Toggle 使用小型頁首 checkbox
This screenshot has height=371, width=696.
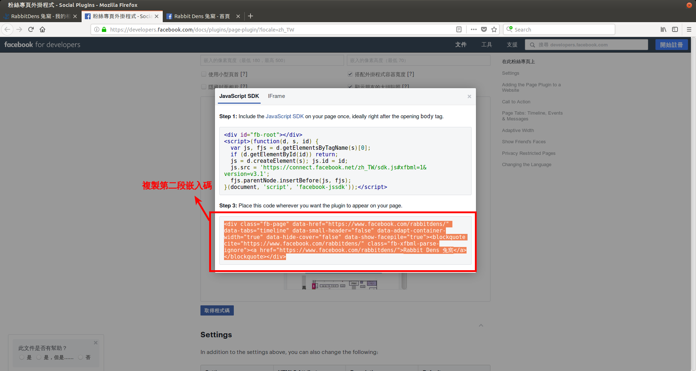(204, 74)
